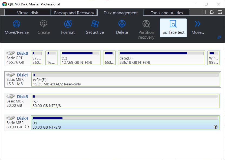Click the Disk0 label
The height and width of the screenshot is (160, 225).
coord(22,53)
